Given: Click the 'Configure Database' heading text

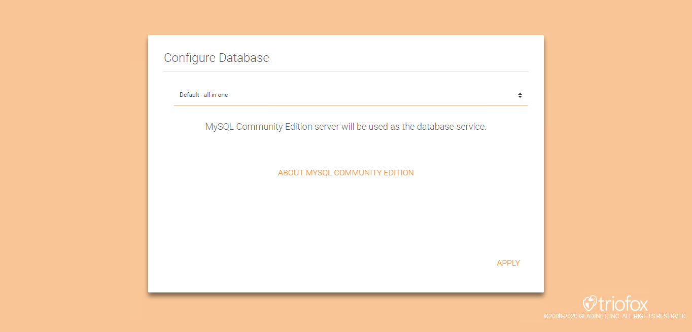Looking at the screenshot, I should (x=217, y=58).
